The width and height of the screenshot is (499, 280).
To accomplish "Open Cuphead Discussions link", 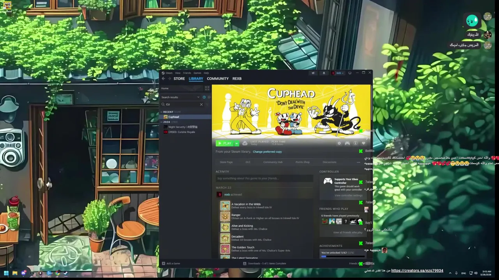I will tap(329, 162).
